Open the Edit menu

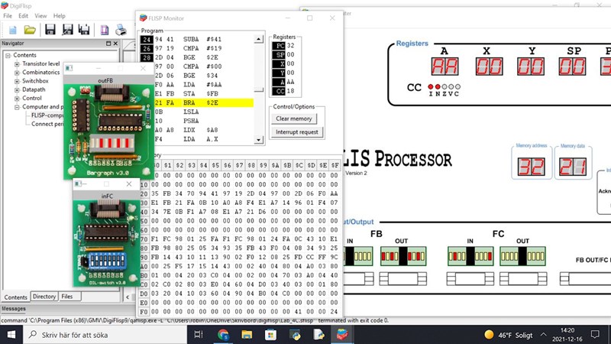(x=24, y=15)
